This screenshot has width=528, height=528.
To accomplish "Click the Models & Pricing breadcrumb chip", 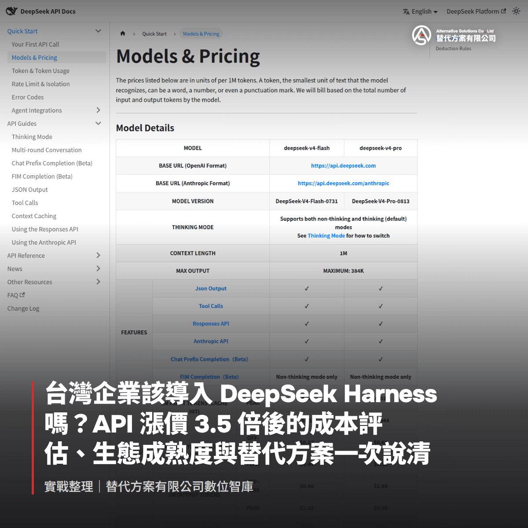I will (x=201, y=34).
